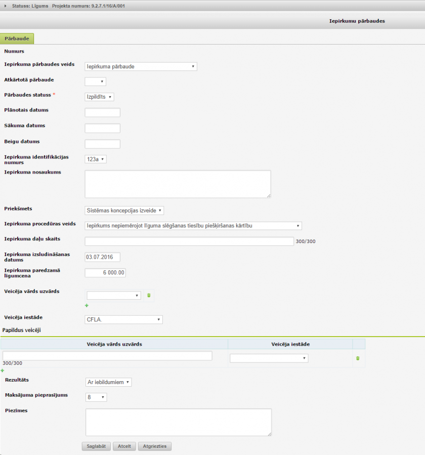425x455 pixels.
Task: Open Iepirkuma identifikācijas numurs dropdown
Action: click(96, 159)
